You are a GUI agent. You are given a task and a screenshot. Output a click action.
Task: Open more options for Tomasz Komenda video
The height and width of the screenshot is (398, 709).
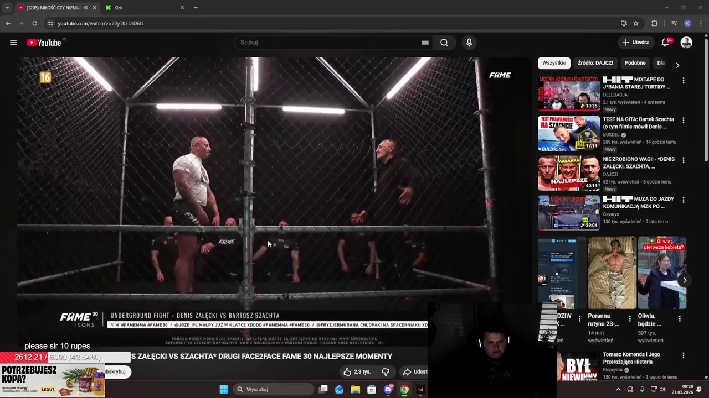pyautogui.click(x=683, y=356)
